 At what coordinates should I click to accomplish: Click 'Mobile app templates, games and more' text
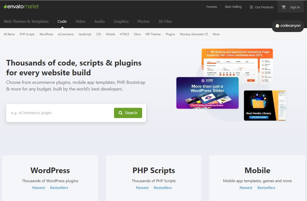click(x=257, y=181)
